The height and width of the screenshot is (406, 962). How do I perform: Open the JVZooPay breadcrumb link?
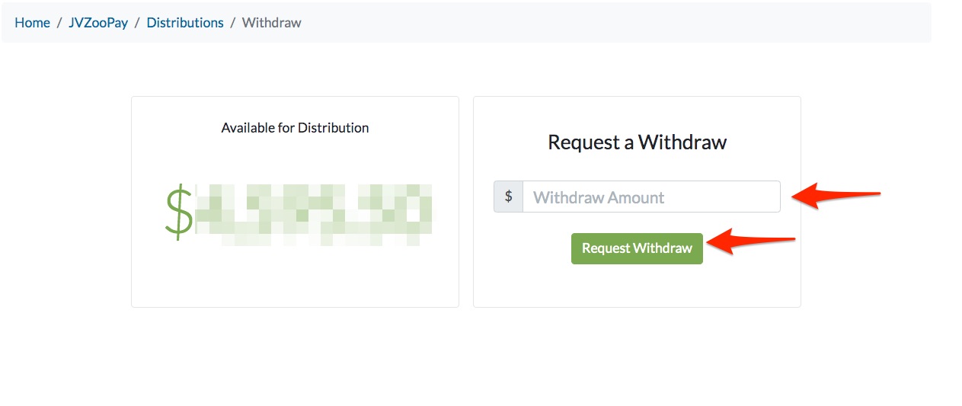pos(98,23)
